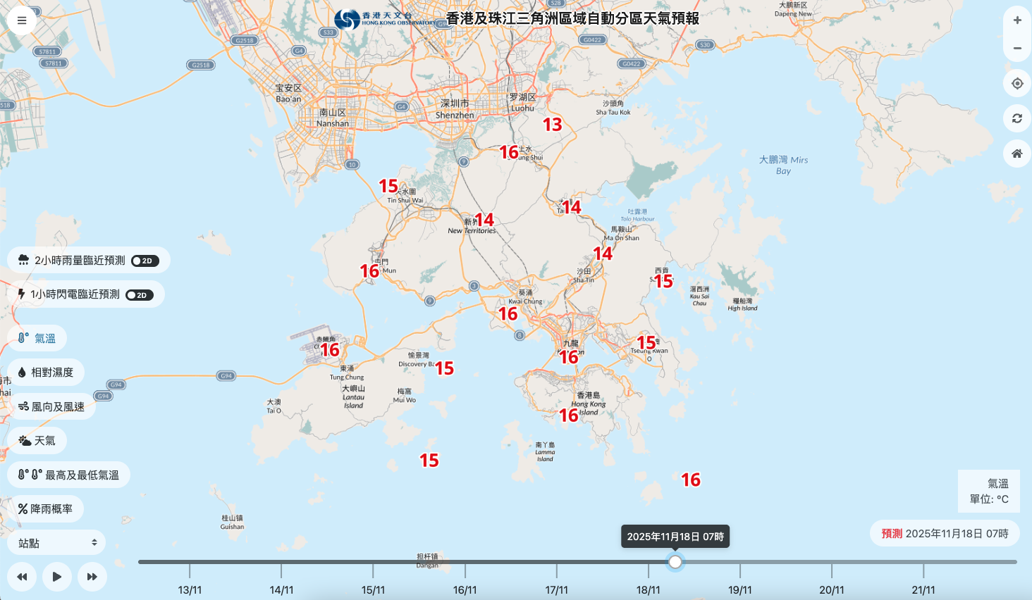Zoom out the map with minus button

tap(1016, 49)
